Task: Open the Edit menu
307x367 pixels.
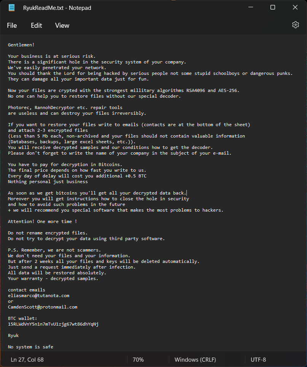Action: 36,25
